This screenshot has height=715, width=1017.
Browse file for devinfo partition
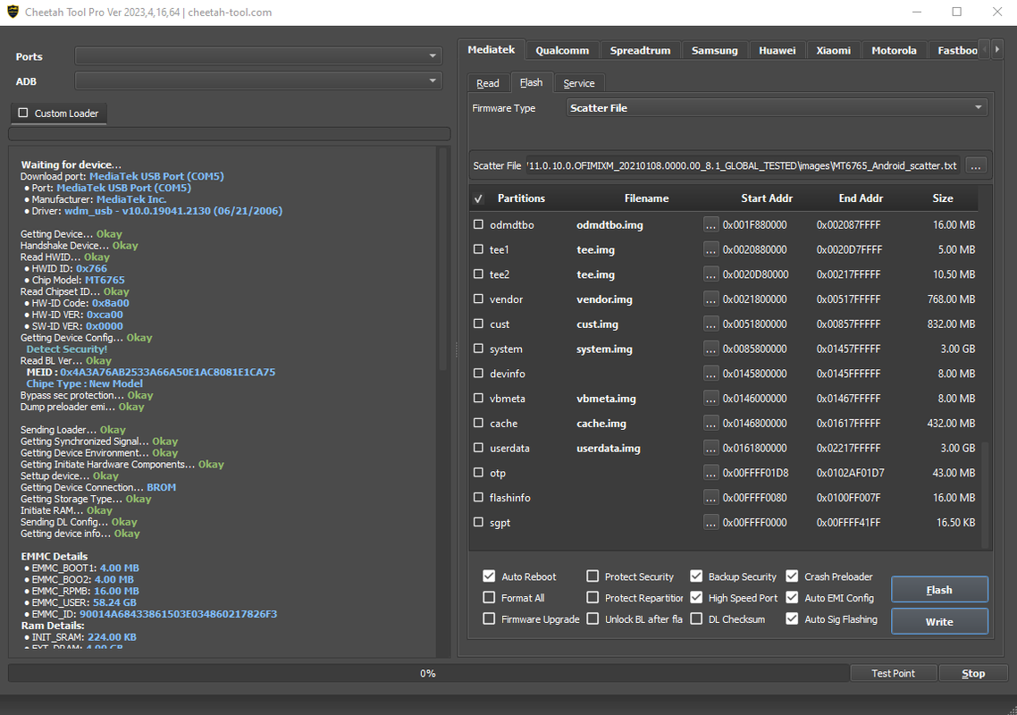pyautogui.click(x=710, y=373)
